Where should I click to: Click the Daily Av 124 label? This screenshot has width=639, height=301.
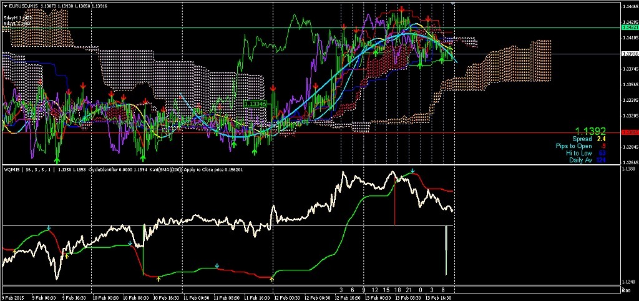(587, 160)
